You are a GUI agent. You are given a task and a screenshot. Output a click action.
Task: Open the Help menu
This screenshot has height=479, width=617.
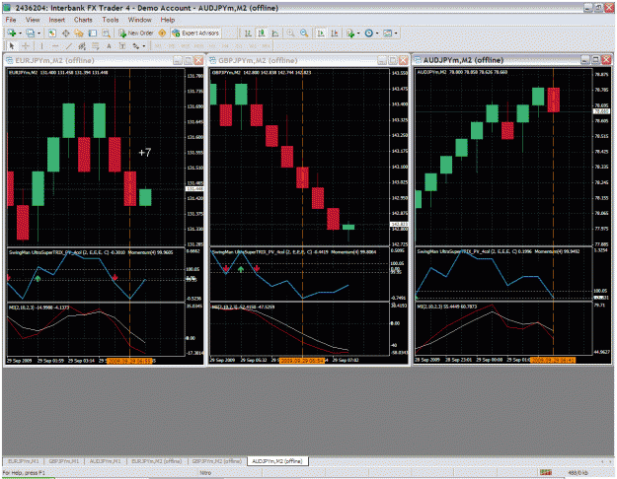click(x=167, y=20)
